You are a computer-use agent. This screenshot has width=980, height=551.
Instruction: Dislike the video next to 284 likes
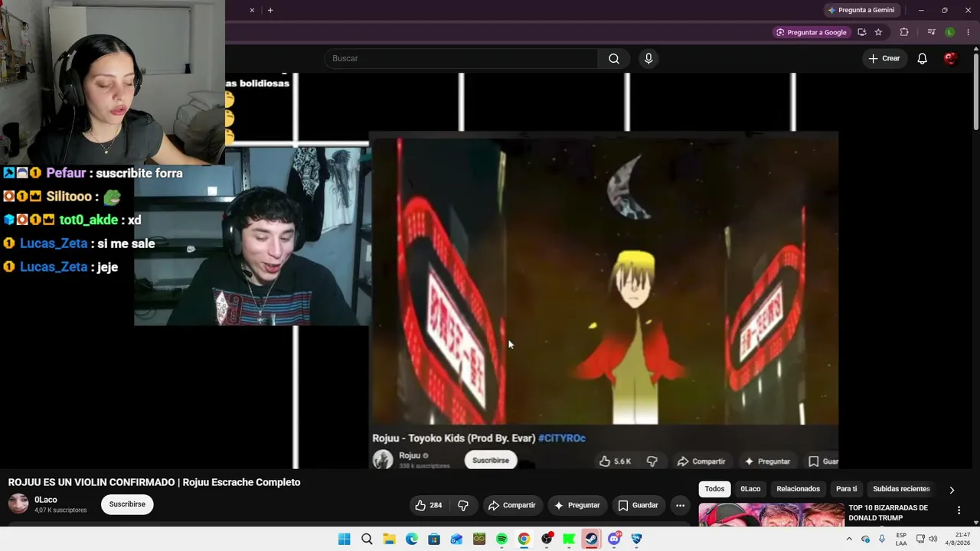tap(462, 505)
